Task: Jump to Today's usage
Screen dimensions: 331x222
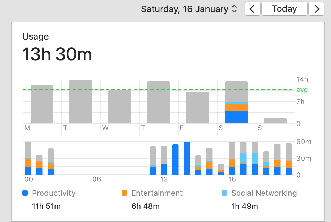Action: (x=284, y=9)
